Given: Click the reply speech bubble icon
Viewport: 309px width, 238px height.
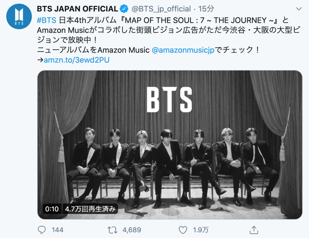Looking at the screenshot, I should tap(42, 229).
